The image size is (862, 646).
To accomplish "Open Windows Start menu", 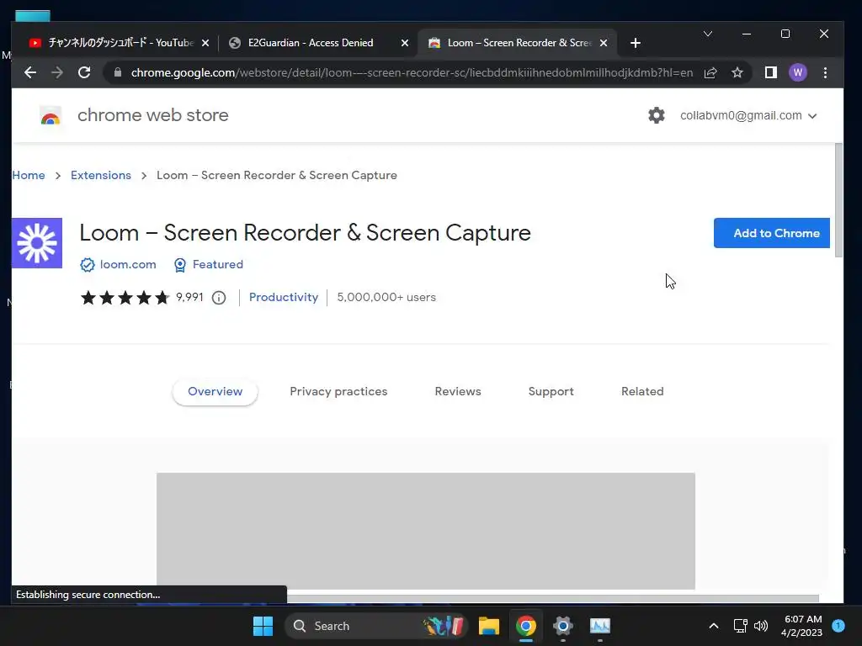I will [263, 626].
